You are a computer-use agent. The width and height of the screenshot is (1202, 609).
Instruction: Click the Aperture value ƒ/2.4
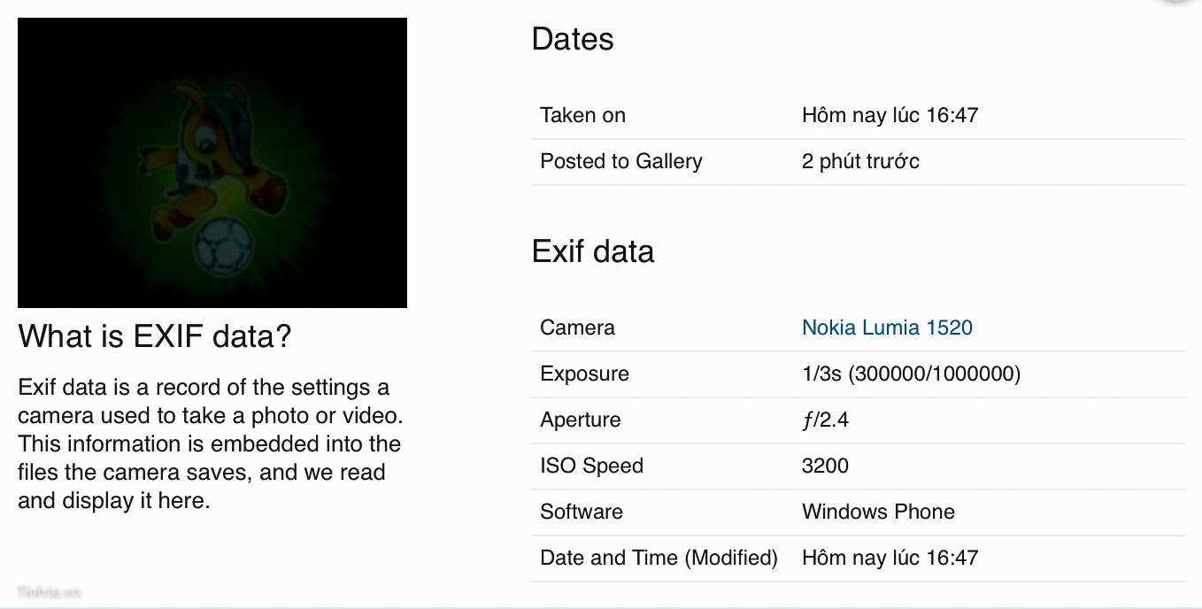point(825,420)
